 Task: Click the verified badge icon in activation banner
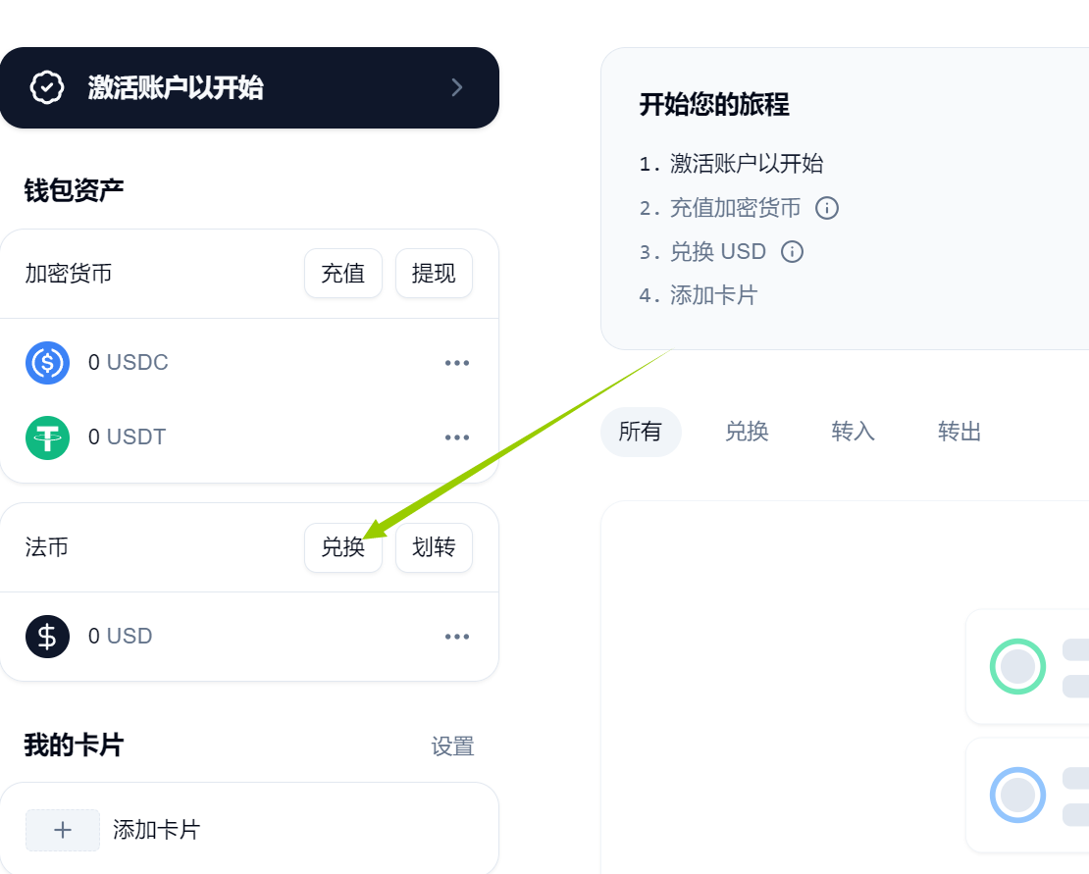pyautogui.click(x=46, y=87)
